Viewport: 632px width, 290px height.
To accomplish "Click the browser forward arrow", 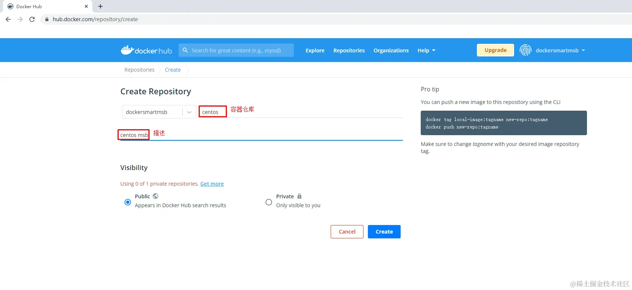I will point(20,19).
